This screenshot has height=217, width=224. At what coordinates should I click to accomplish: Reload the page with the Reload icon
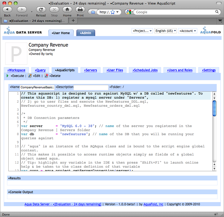(41, 9)
